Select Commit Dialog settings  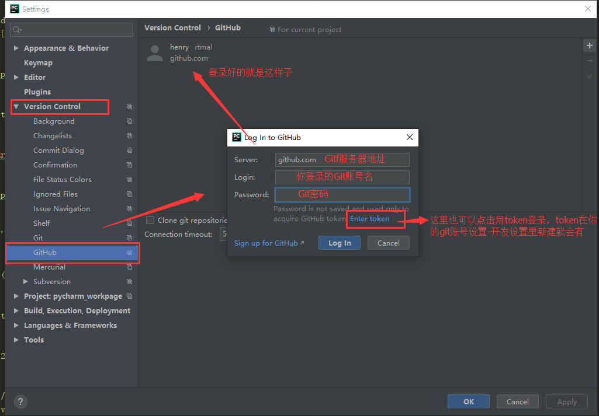point(58,150)
